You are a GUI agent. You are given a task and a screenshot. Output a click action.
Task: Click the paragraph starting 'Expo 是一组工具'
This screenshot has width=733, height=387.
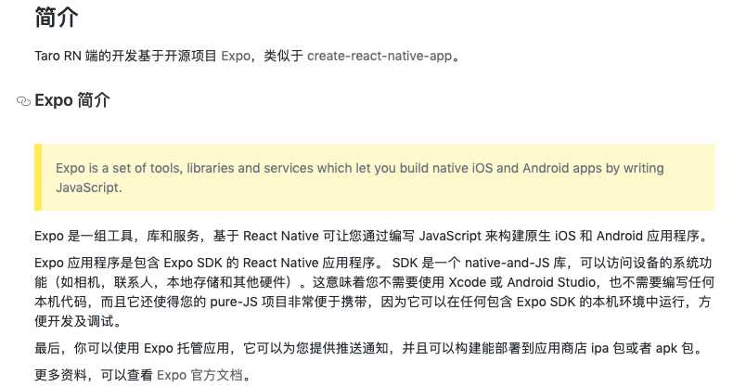click(x=372, y=236)
